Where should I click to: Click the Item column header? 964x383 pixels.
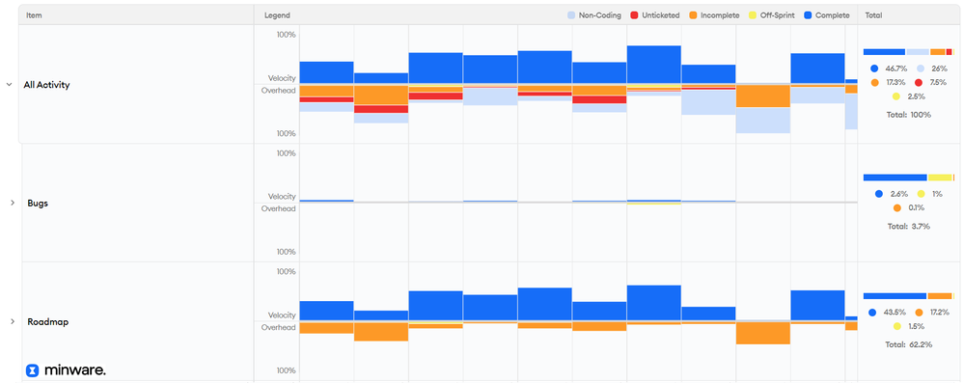click(34, 15)
